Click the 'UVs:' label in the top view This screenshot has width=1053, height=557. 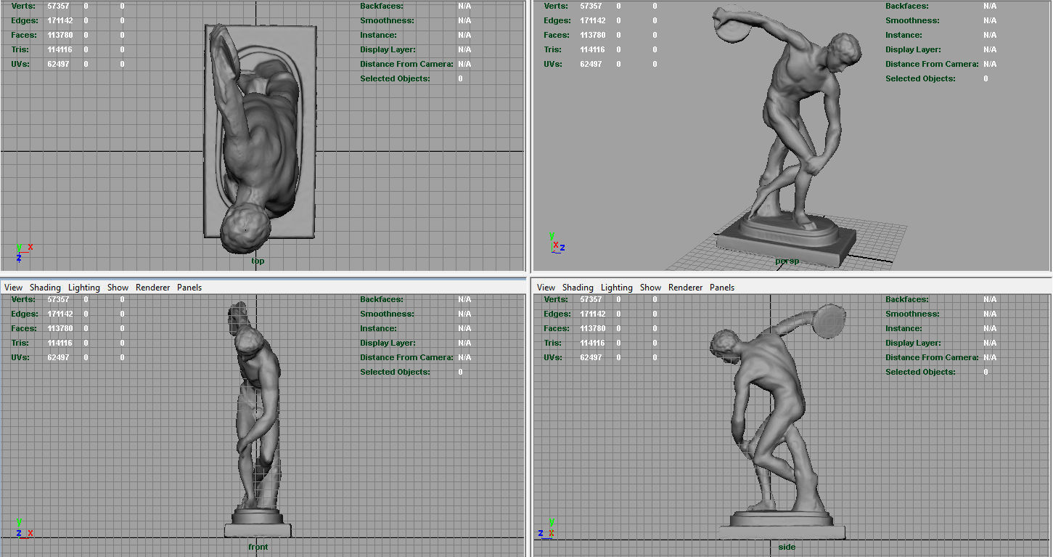20,64
